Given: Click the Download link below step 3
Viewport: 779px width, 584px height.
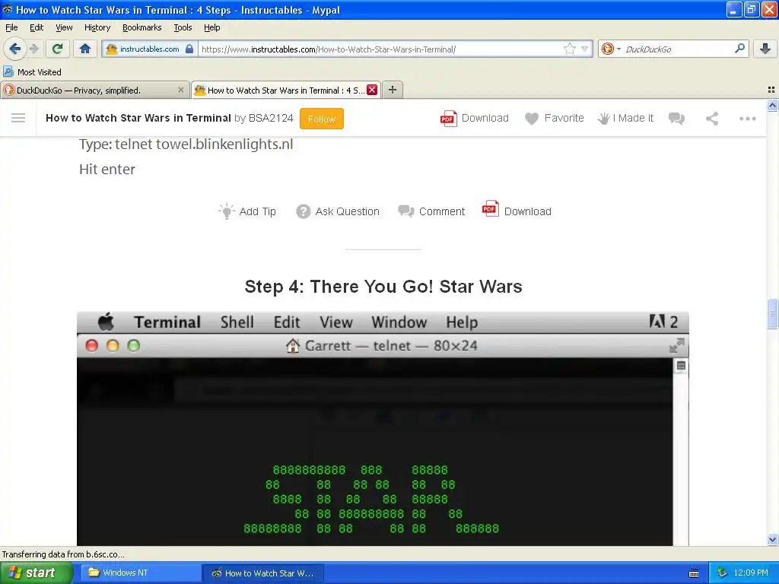Looking at the screenshot, I should coord(517,210).
